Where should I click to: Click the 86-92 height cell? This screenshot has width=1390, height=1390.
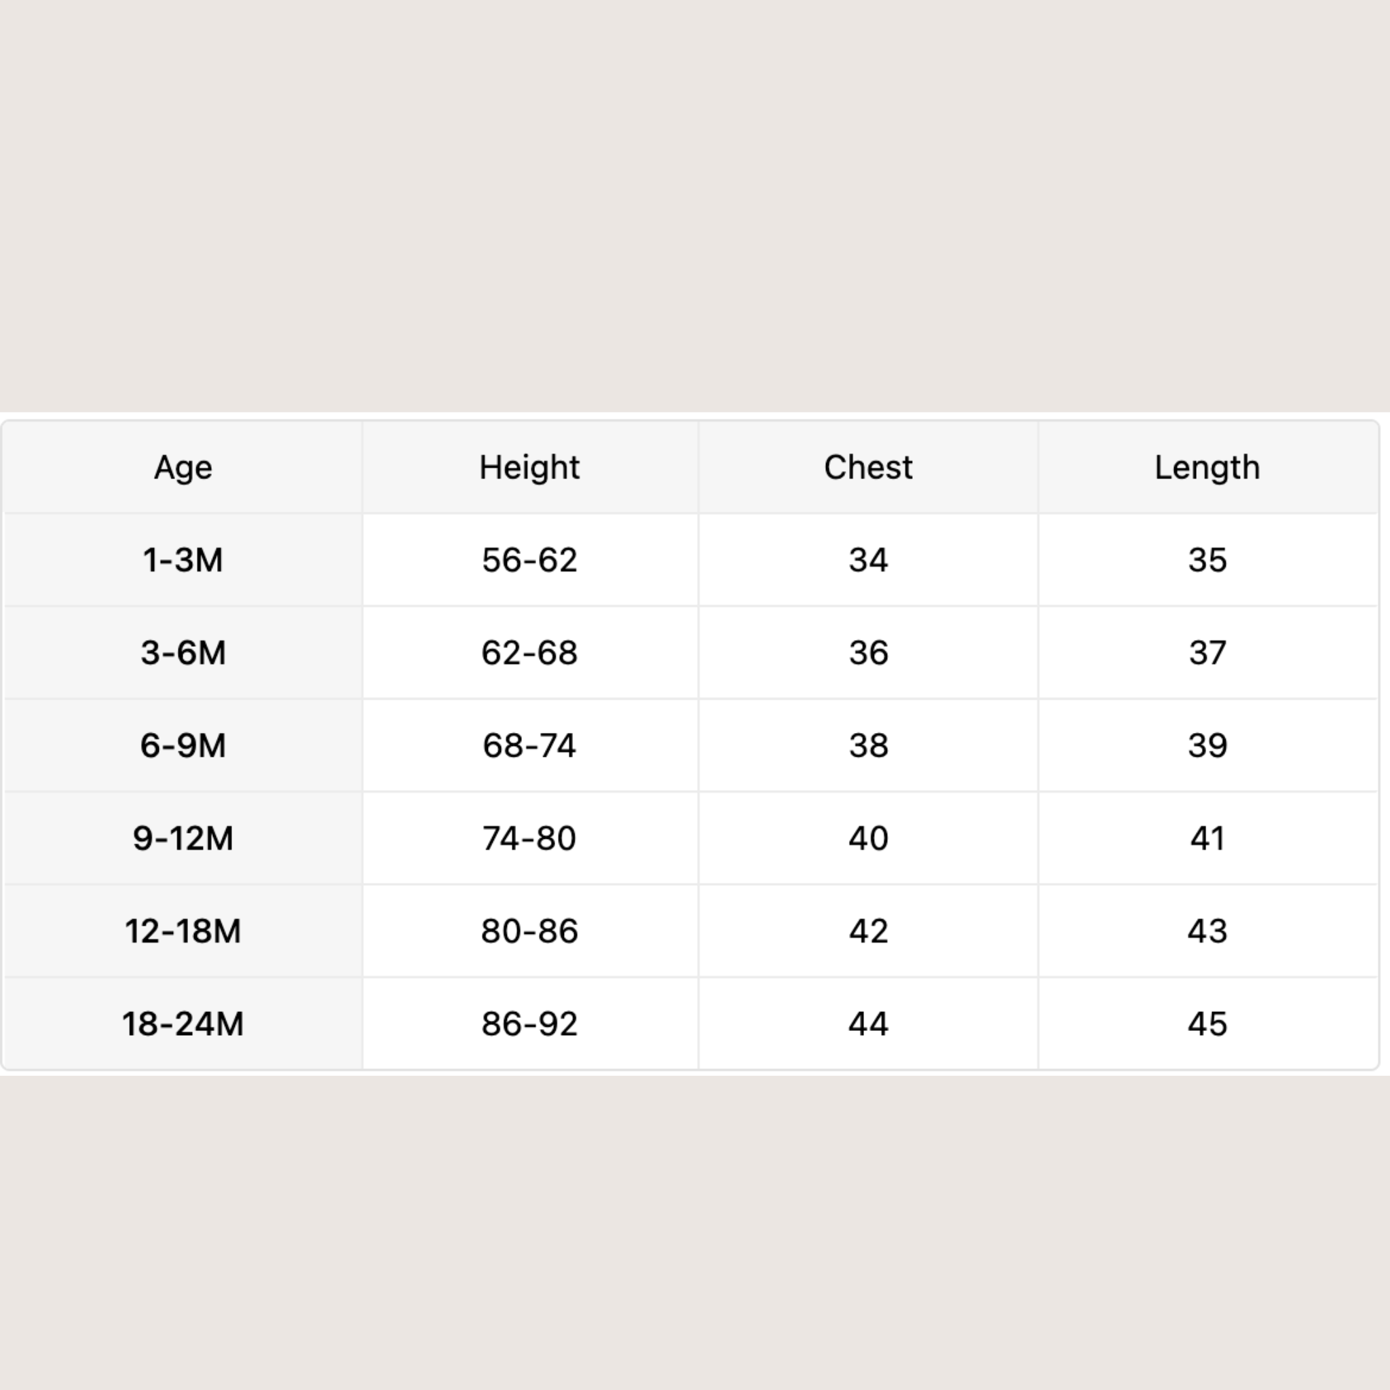529,1023
